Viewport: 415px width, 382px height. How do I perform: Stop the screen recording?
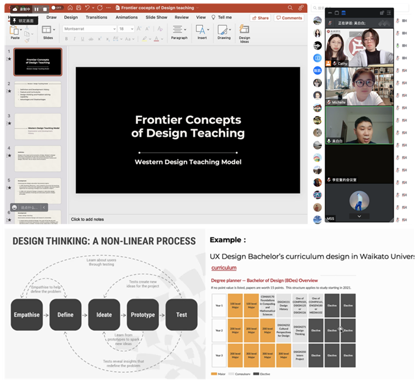(45, 9)
